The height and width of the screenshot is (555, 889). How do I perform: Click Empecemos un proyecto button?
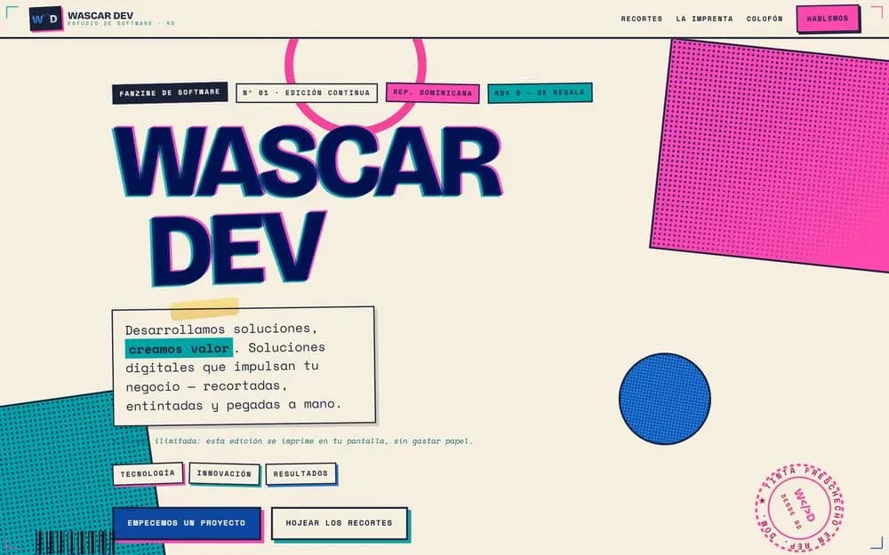(187, 523)
